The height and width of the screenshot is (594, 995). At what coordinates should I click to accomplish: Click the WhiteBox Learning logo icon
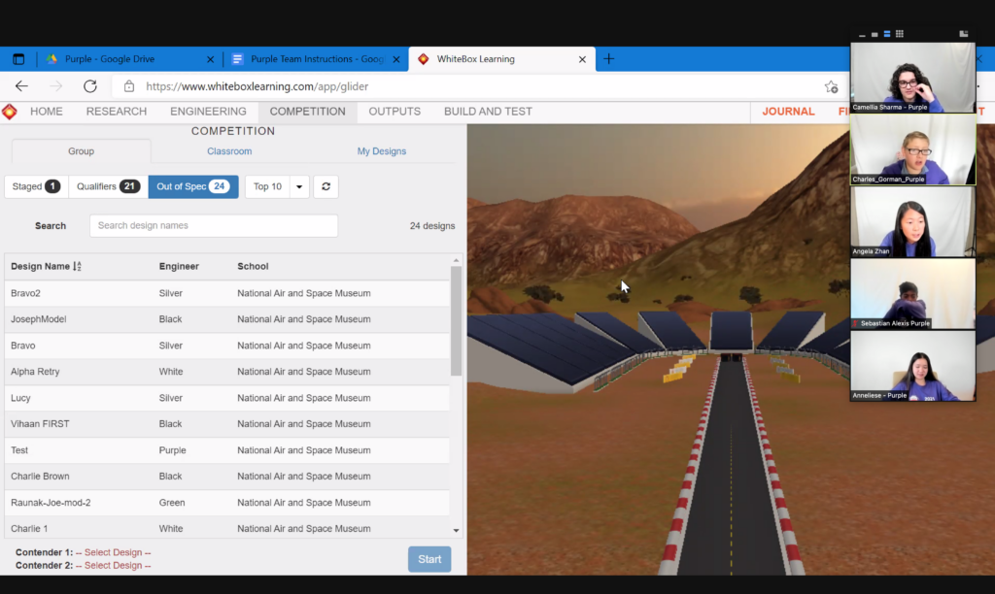[10, 112]
